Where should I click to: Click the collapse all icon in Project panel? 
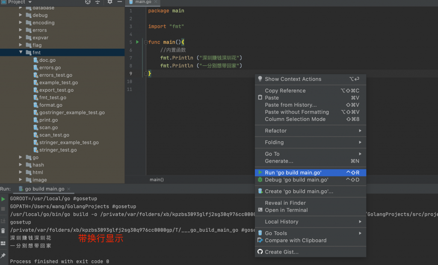pos(98,2)
